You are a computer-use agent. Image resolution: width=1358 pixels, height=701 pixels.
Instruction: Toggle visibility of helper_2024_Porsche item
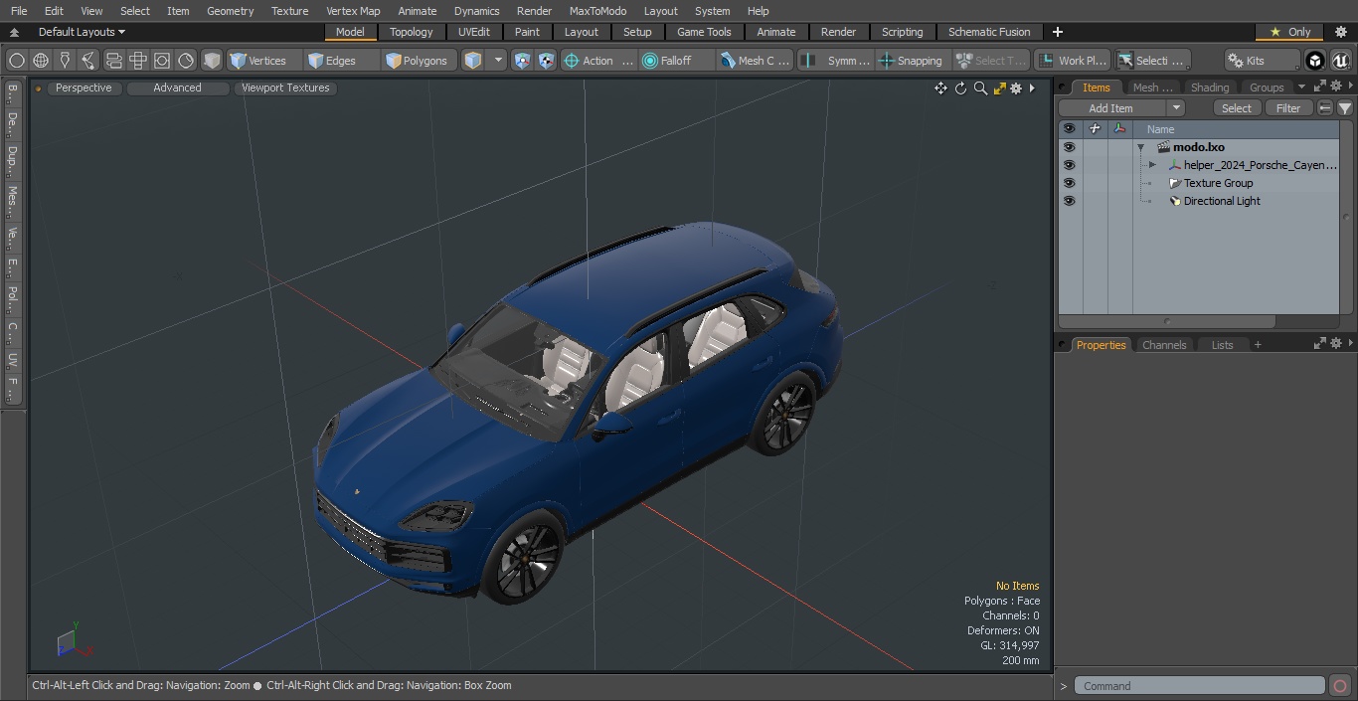[x=1069, y=165]
